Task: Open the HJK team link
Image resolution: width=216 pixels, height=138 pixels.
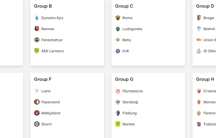Action: click(126, 51)
